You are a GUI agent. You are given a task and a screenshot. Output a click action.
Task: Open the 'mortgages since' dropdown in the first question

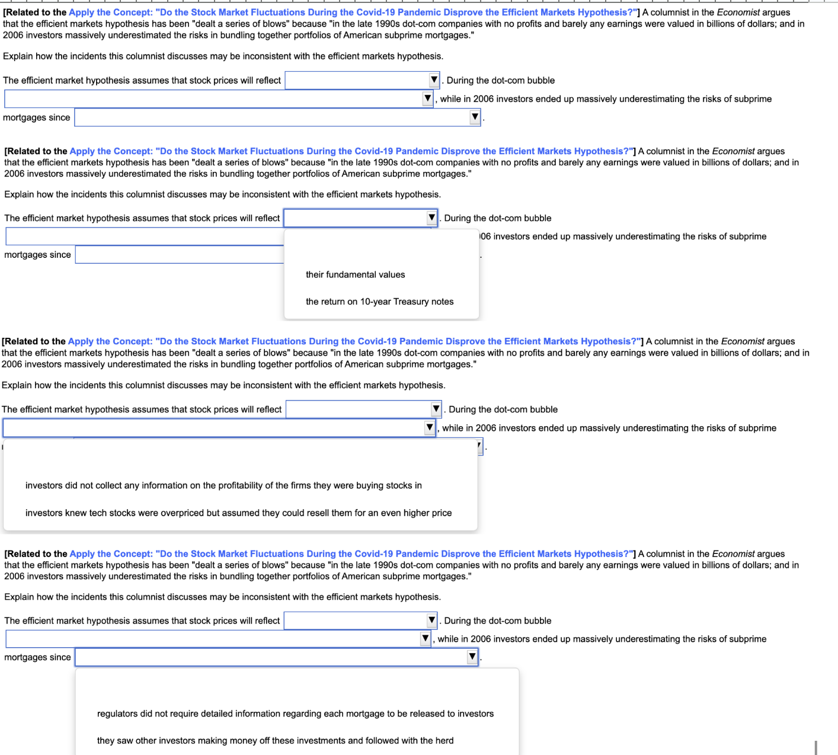(x=475, y=117)
